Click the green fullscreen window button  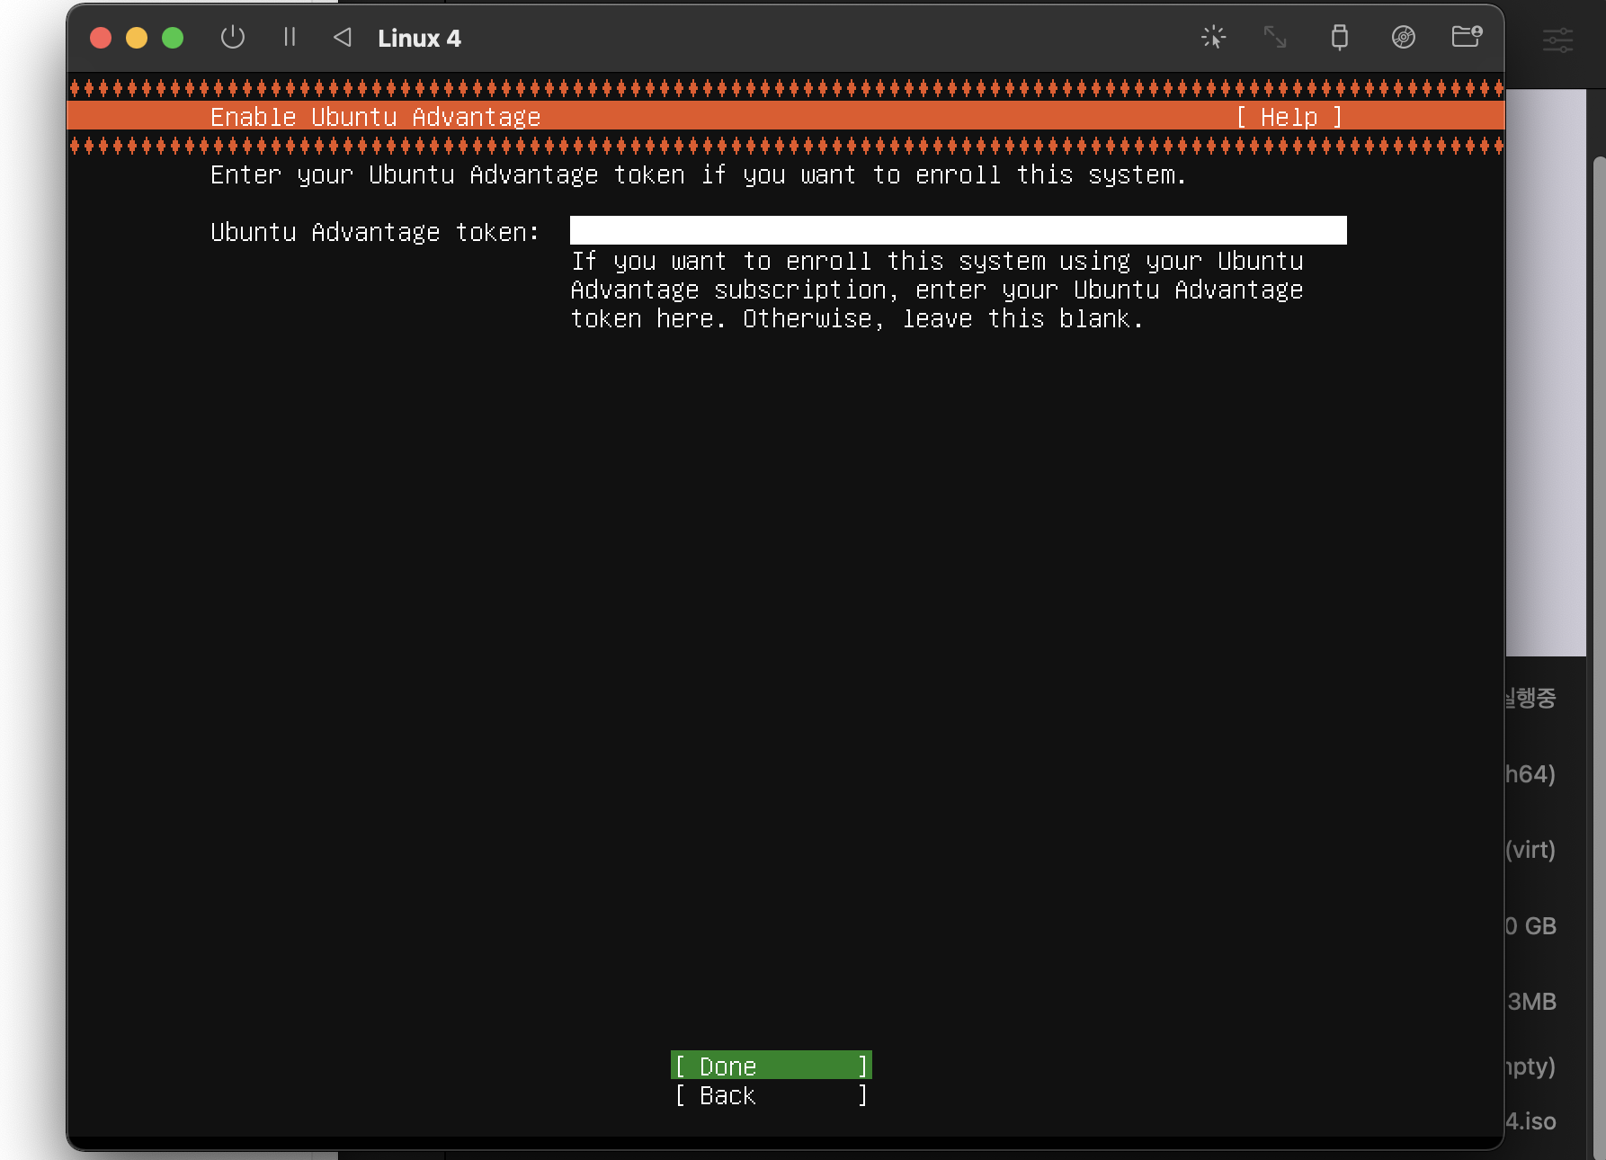point(173,38)
